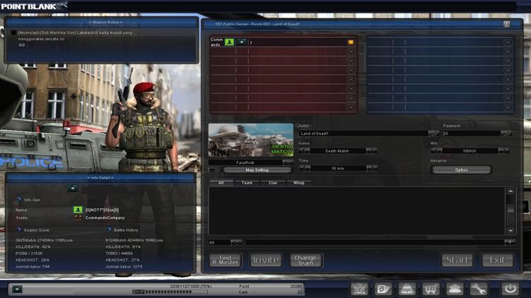Open the mission card icon in bottom bar

[383, 289]
